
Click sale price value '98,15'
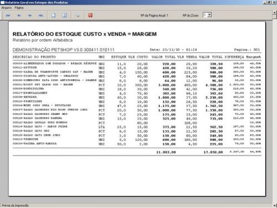[191, 93]
